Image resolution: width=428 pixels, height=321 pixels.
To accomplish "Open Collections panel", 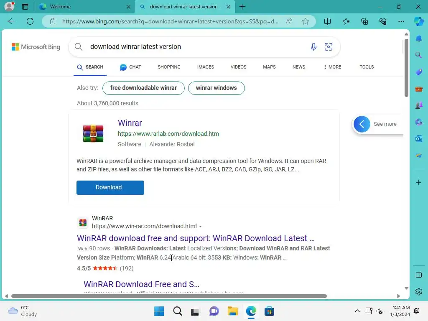I will pos(364,21).
